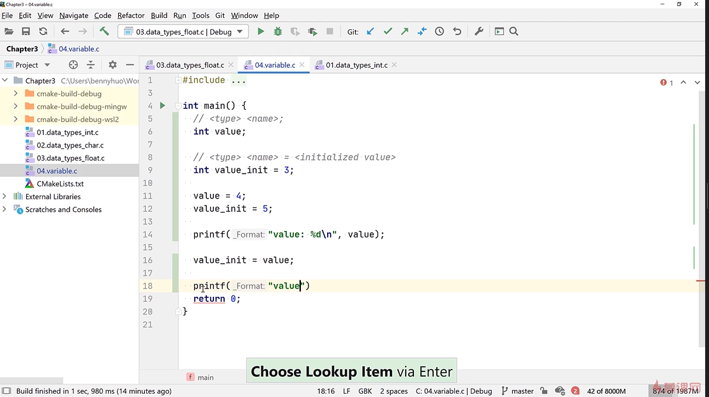Click Chapter3 in the breadcrumb bar
Screen dimensions: 709x397
pyautogui.click(x=22, y=49)
